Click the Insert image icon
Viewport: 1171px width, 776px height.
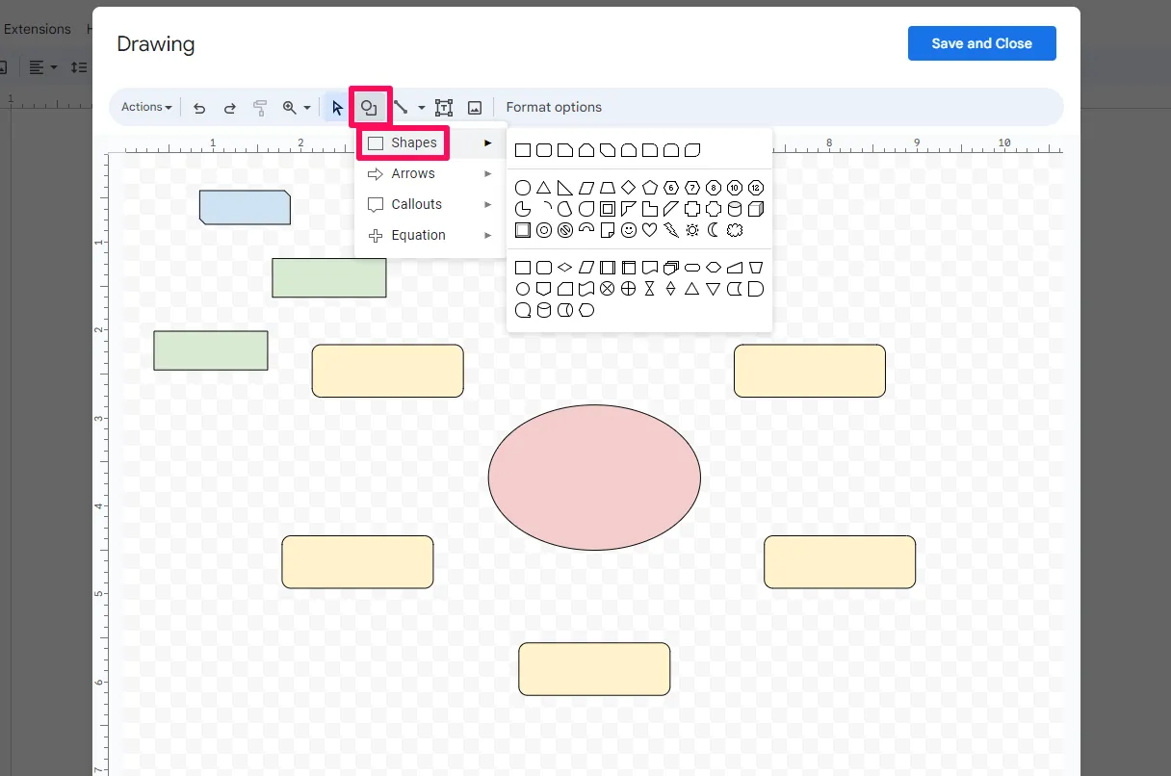pos(475,108)
